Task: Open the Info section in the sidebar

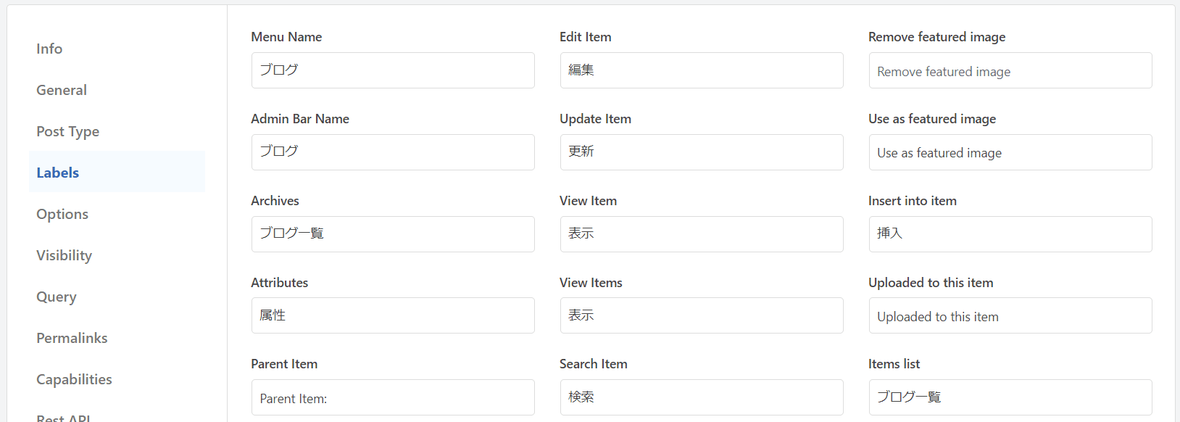Action: click(49, 48)
